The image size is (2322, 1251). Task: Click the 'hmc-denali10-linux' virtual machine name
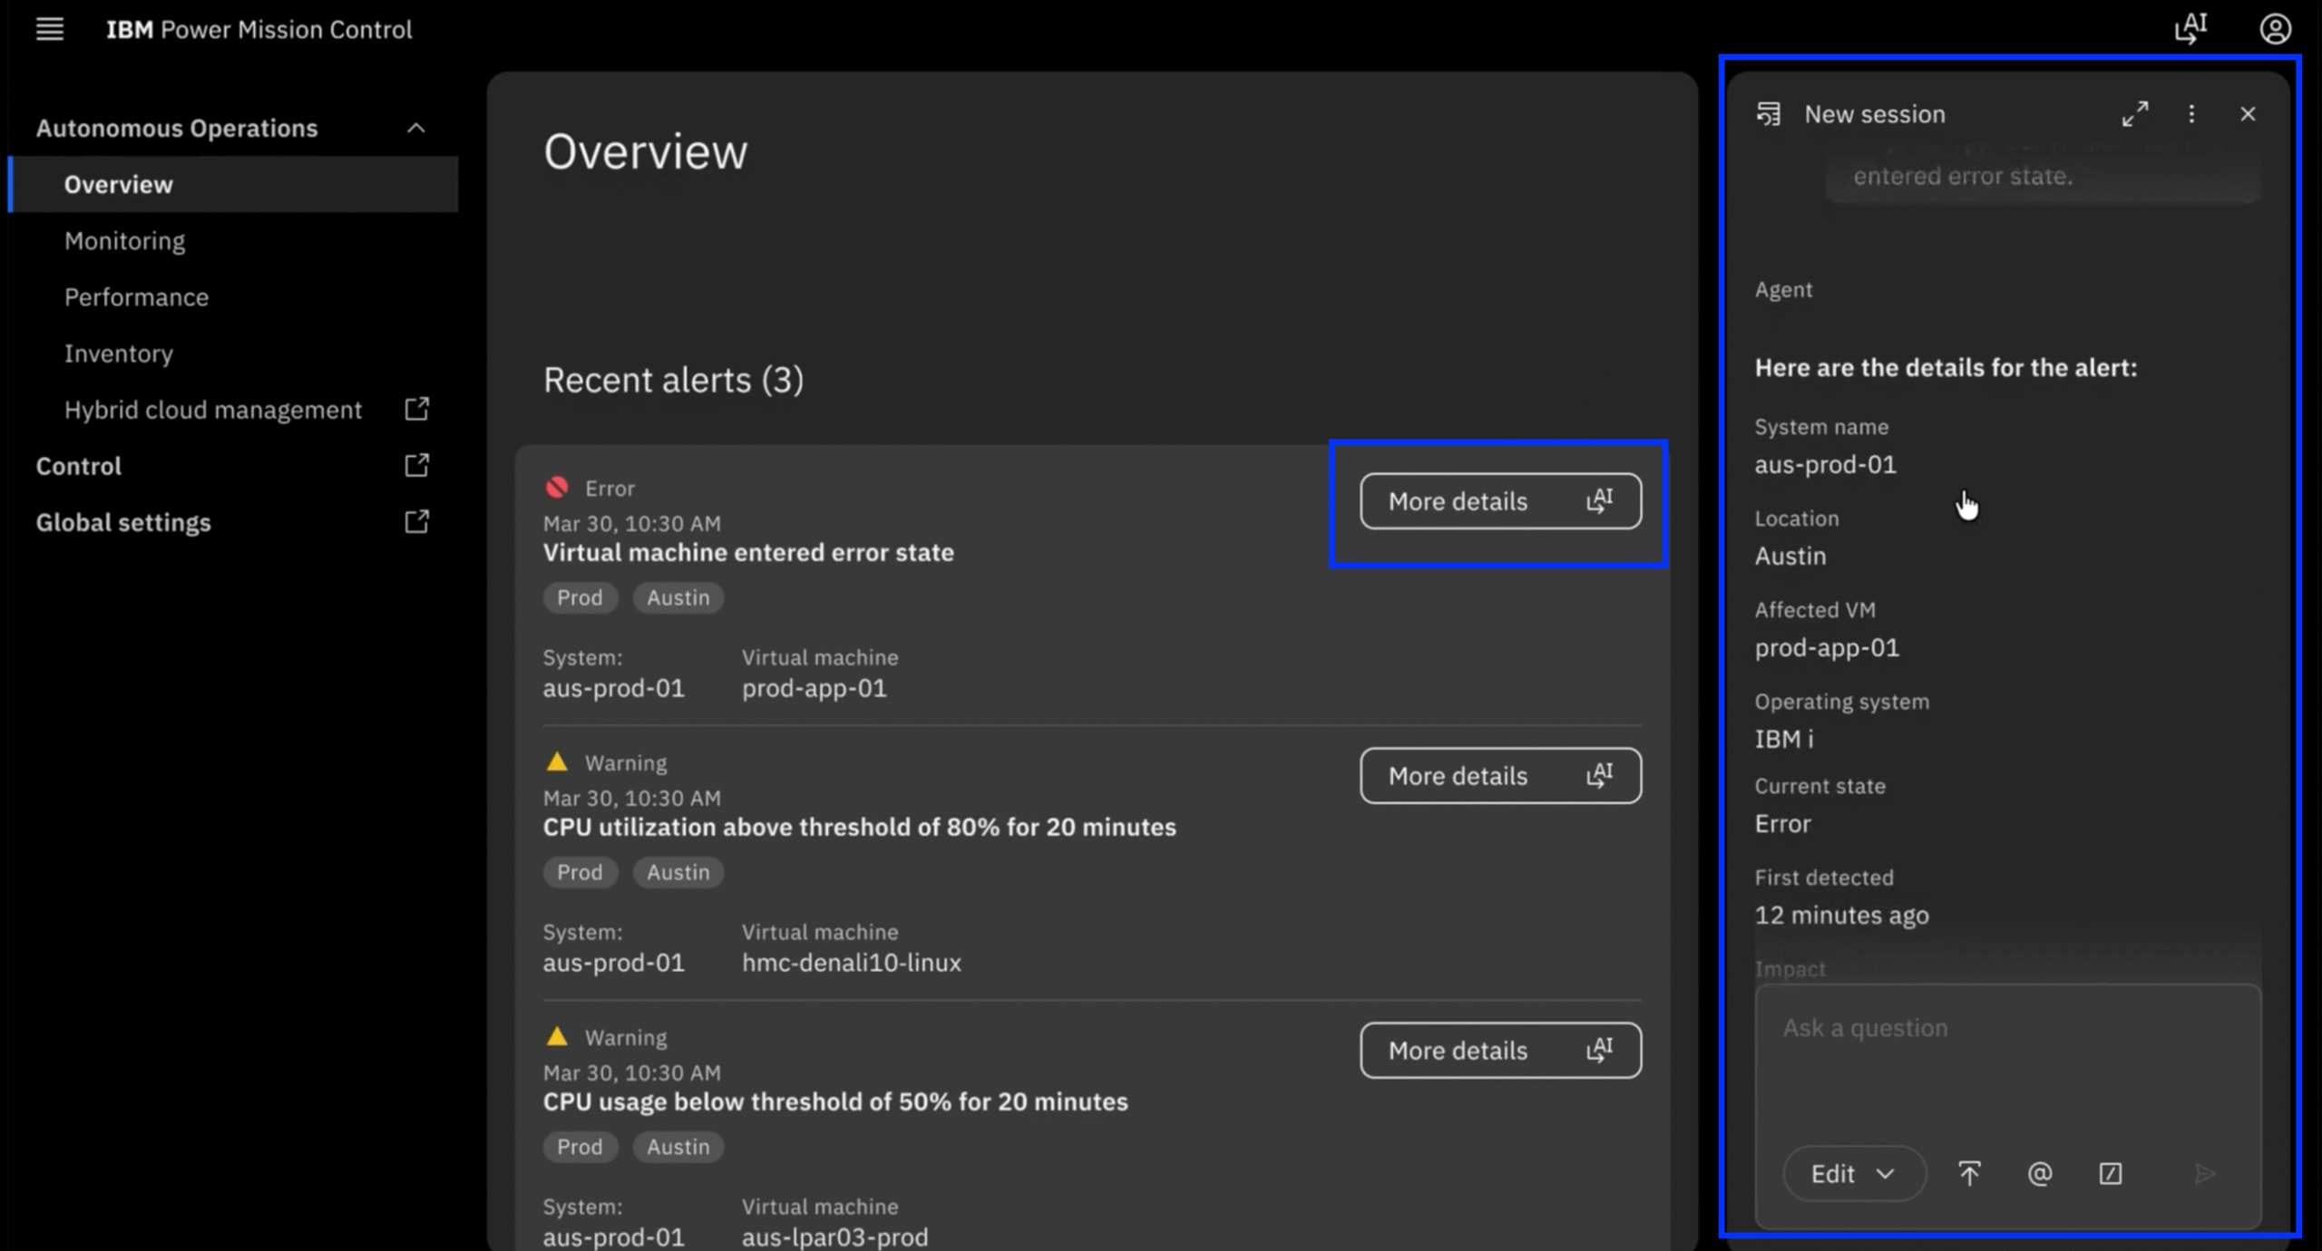[x=851, y=963]
